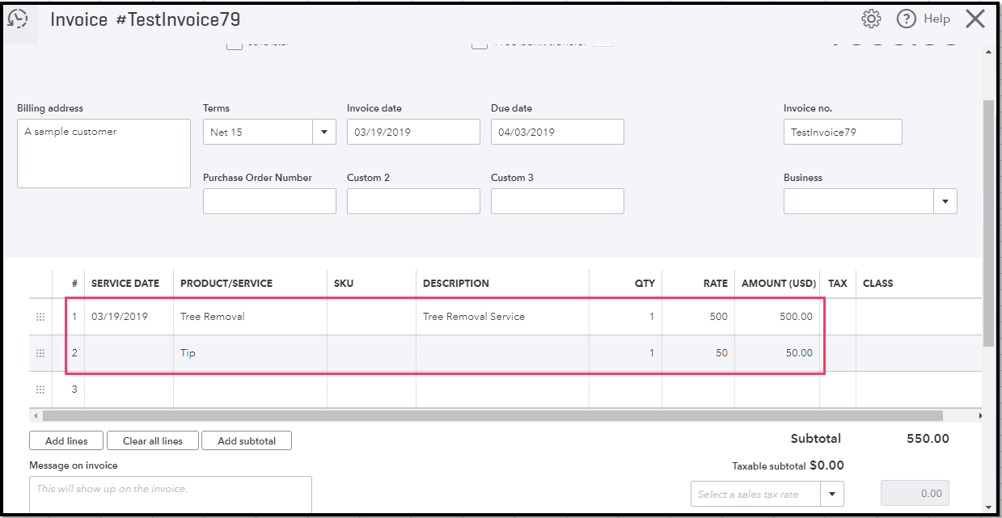
Task: Click the Add subtotal button
Action: tap(247, 440)
